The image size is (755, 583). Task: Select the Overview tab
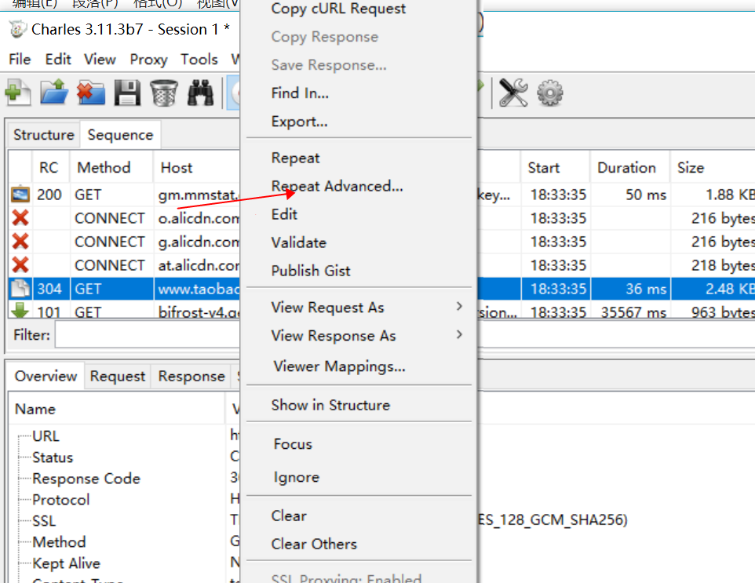tap(46, 376)
